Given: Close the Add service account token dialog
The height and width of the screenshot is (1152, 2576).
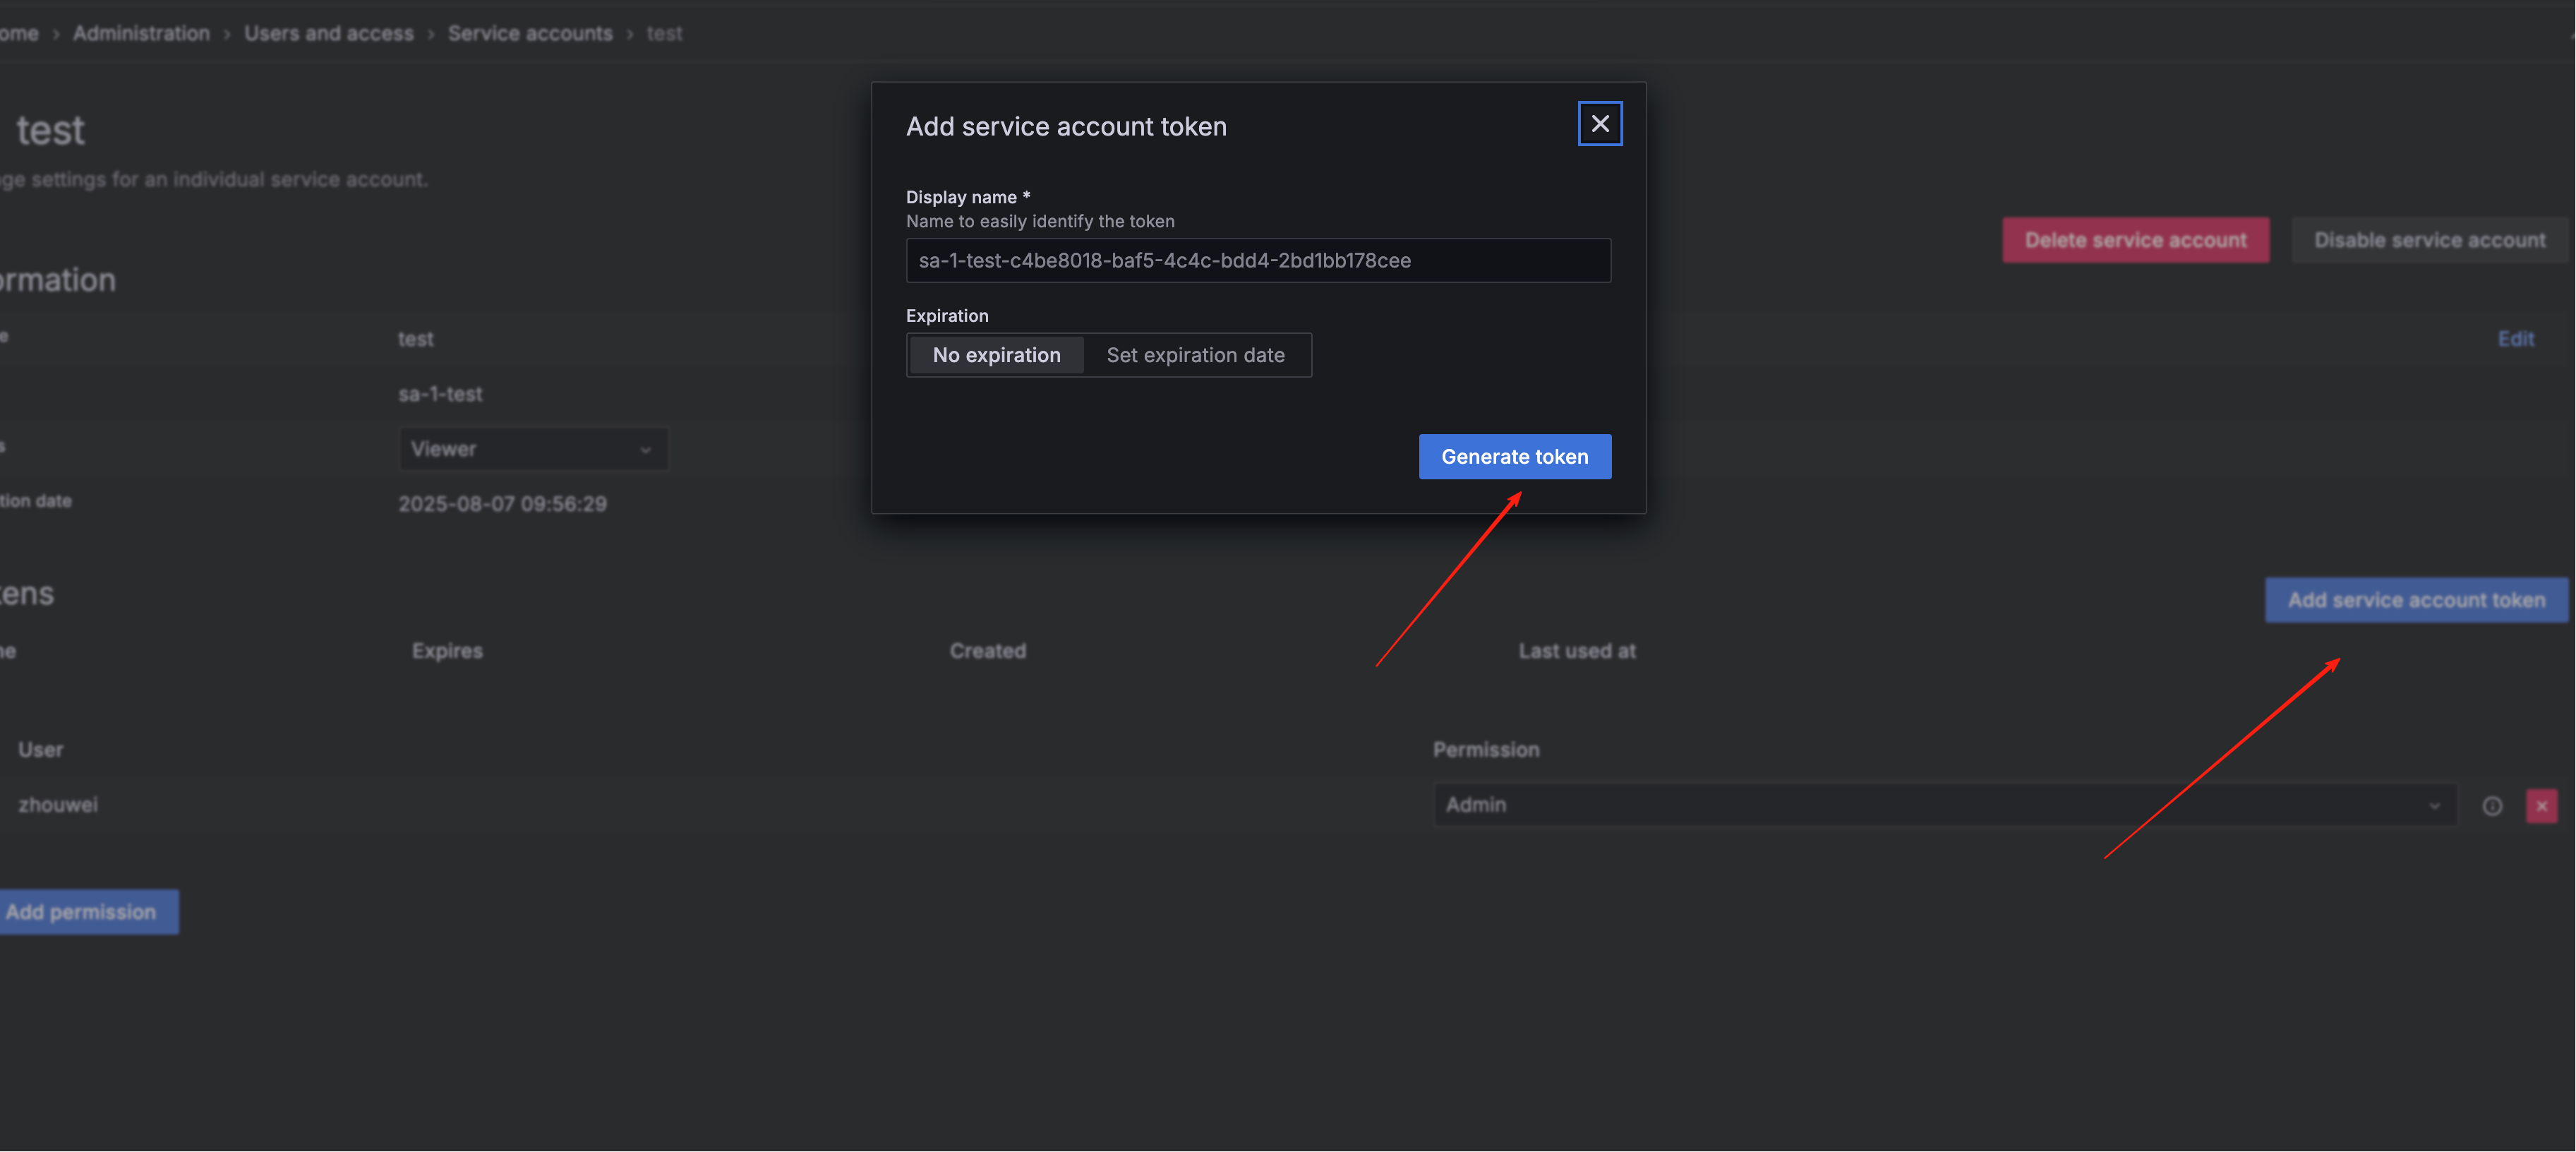Looking at the screenshot, I should [x=1600, y=124].
